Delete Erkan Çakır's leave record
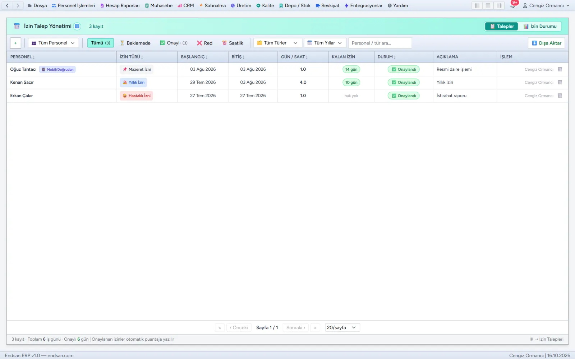Screen dimensions: 575x359 tap(560, 95)
